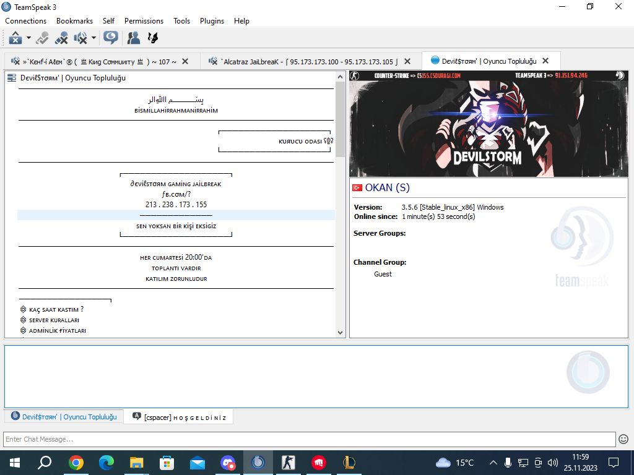Select the fb.com/? channel row
The image size is (634, 475).
pos(176,194)
